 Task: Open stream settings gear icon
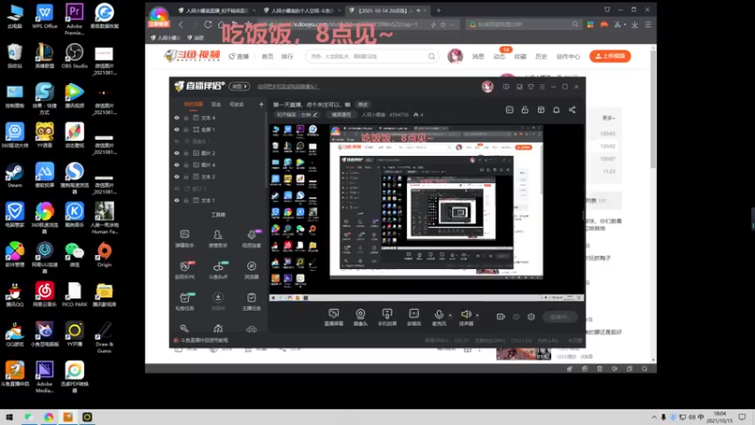[x=531, y=316]
